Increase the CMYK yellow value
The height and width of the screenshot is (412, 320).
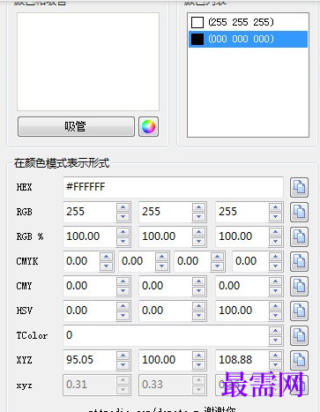click(x=217, y=257)
